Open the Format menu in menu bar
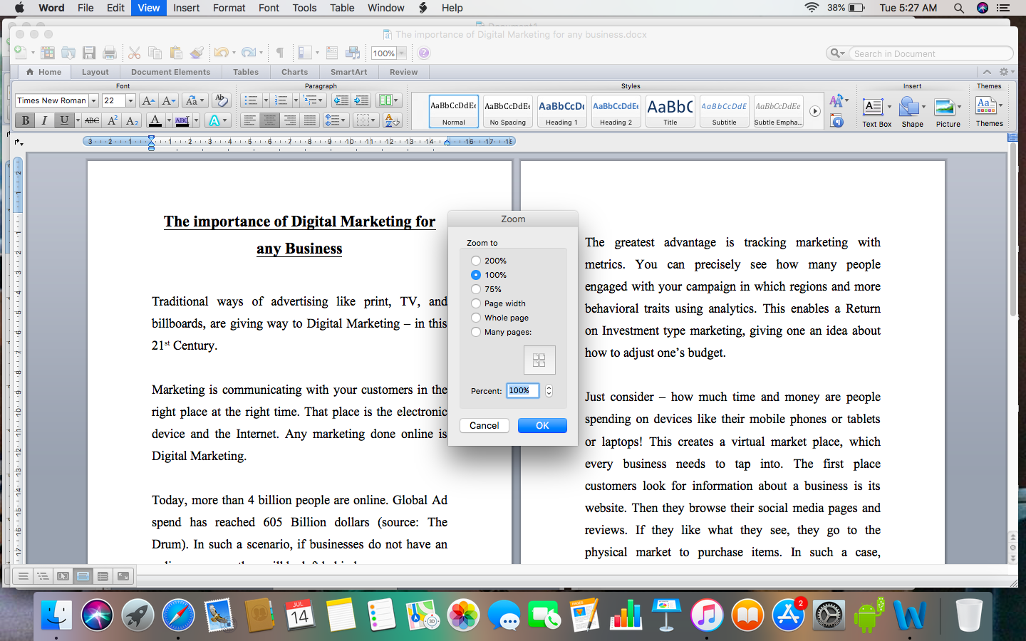 (x=229, y=8)
